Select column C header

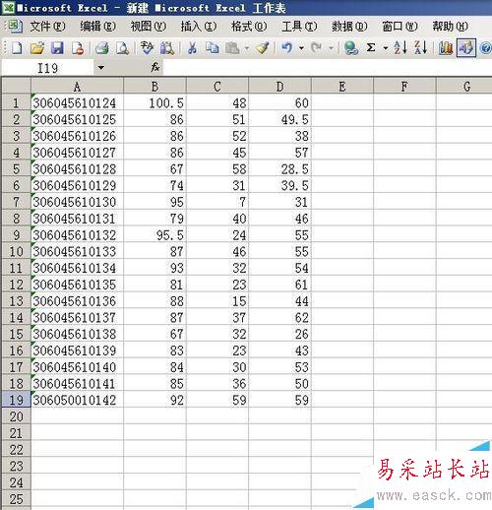coord(217,87)
